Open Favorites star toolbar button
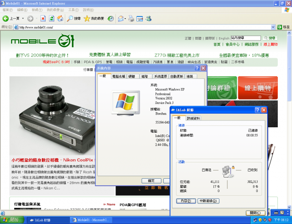This screenshot has height=224, width=292. click(x=94, y=18)
